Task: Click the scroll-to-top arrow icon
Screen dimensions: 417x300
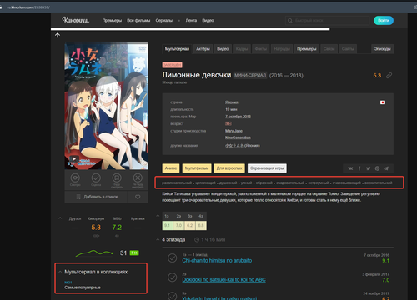Action: pyautogui.click(x=58, y=35)
